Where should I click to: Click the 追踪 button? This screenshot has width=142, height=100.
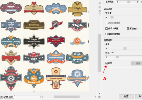tap(126, 96)
